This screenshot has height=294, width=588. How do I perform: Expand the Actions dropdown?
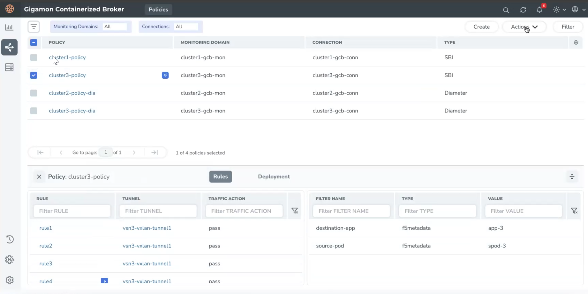[x=524, y=27]
